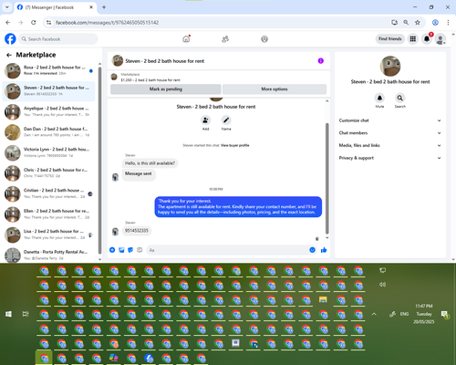Expand Customize chat section
This screenshot has height=365, width=456.
click(390, 120)
